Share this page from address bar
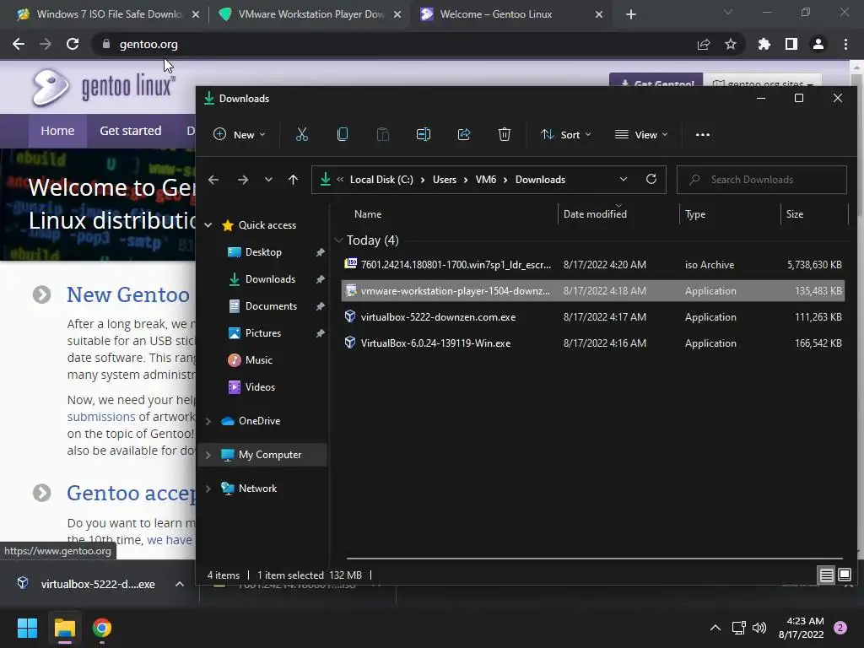Viewport: 864px width, 648px height. [704, 44]
